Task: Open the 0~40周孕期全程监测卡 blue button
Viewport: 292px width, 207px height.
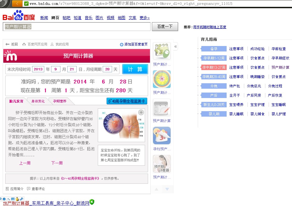Action: point(127,101)
